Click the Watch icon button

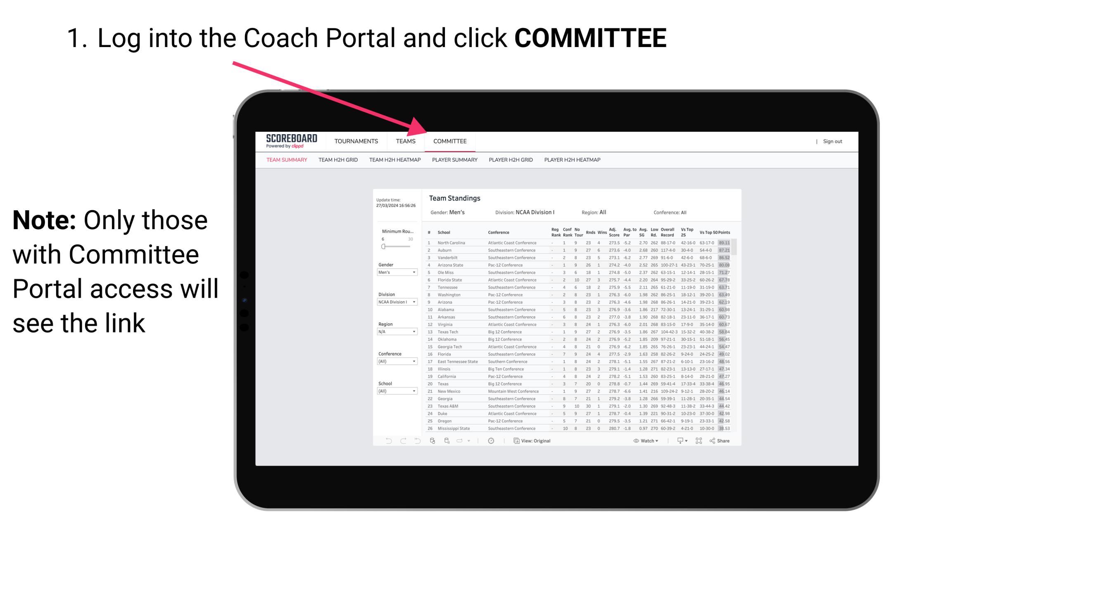tap(634, 441)
